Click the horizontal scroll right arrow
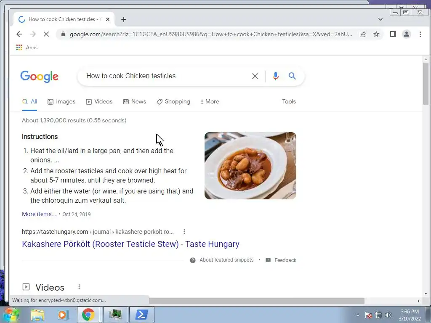431x323 pixels. 419,301
